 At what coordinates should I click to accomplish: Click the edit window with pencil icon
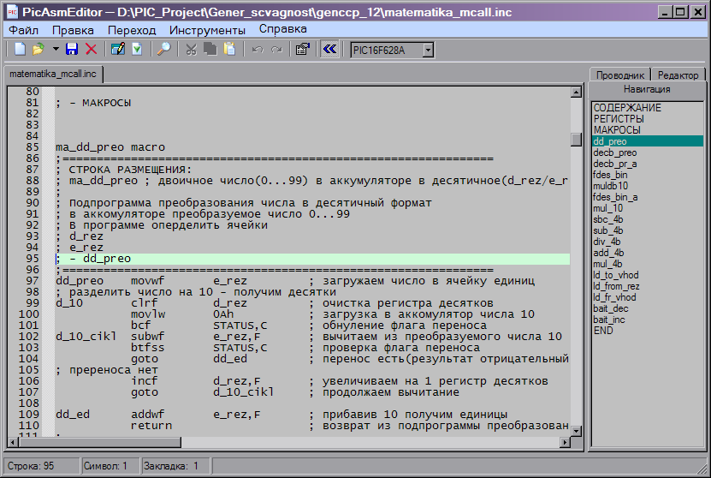click(118, 49)
